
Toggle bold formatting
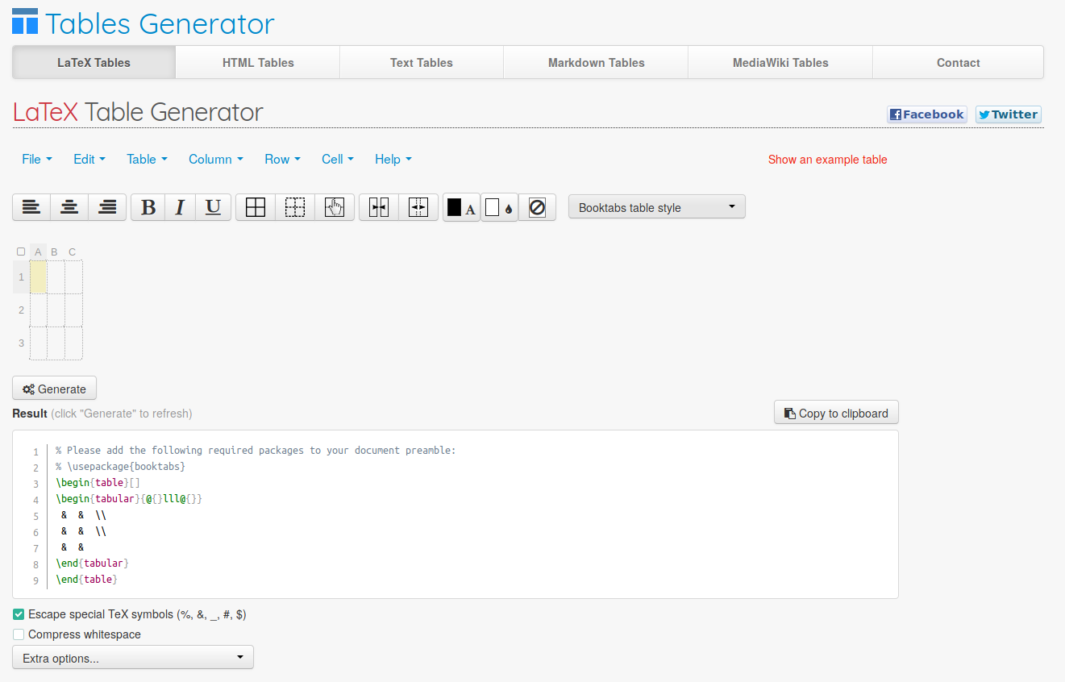148,207
